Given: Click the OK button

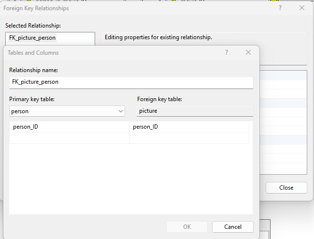Looking at the screenshot, I should click(x=187, y=227).
